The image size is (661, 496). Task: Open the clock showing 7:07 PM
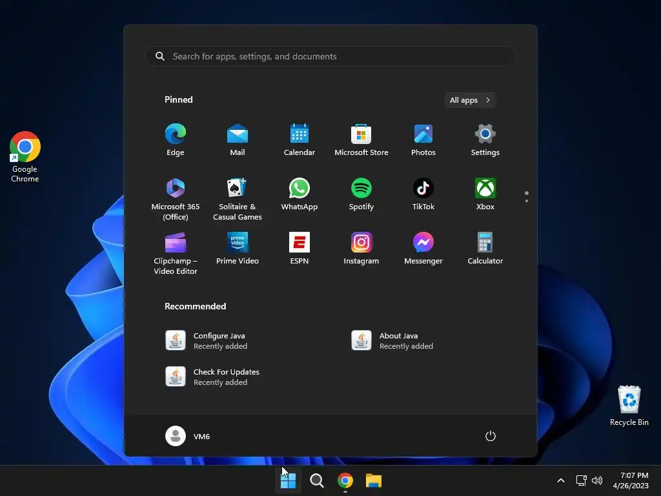(x=631, y=480)
